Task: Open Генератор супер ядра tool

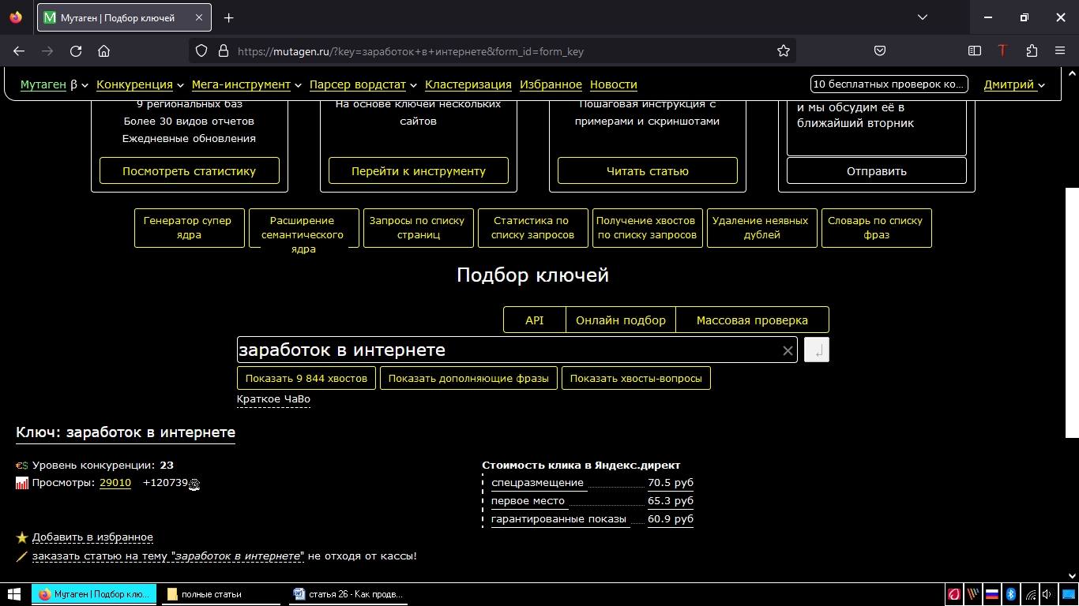Action: tap(190, 228)
